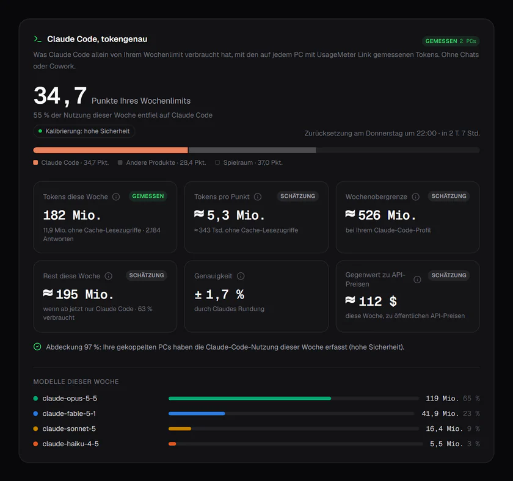Click GEMESSEN badge on Tokens diese Woche card
Viewport: 513px width, 481px height.
coord(148,196)
